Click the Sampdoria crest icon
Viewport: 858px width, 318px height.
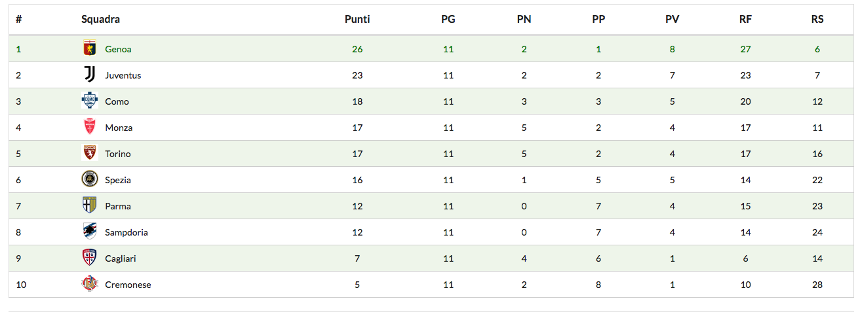point(89,232)
